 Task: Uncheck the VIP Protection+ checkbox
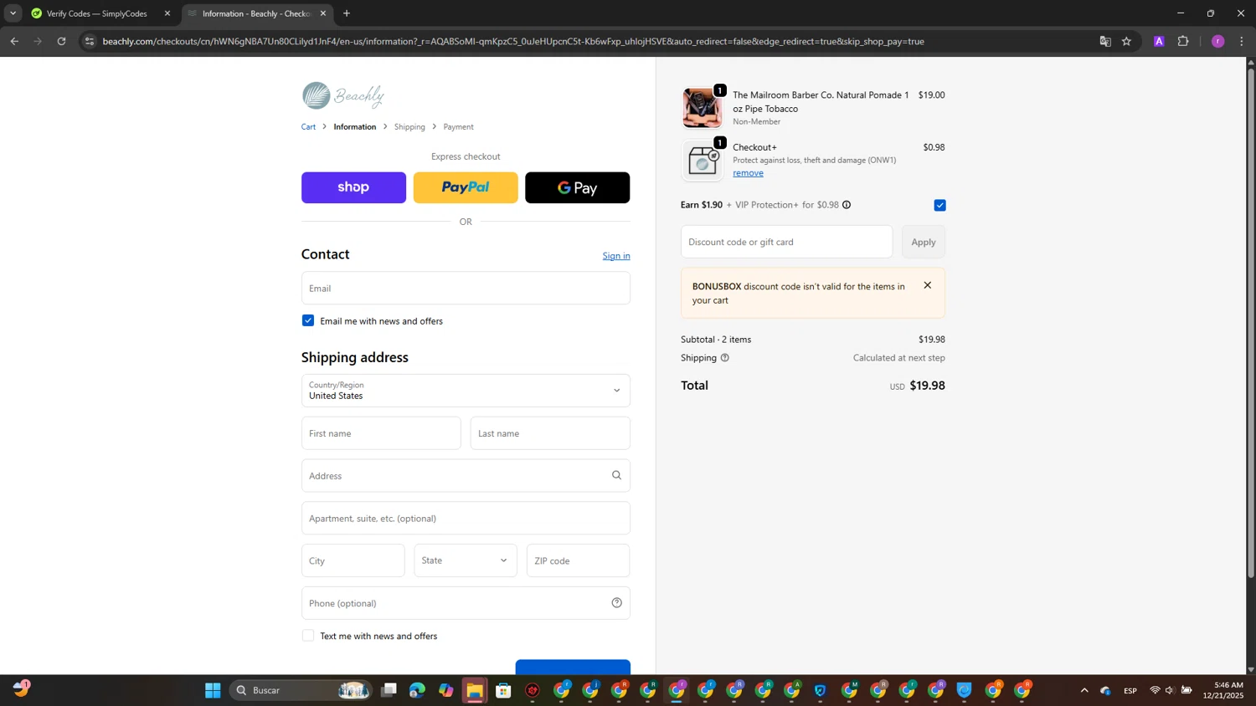click(x=939, y=205)
